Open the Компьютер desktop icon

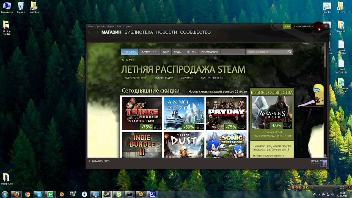click(x=7, y=7)
